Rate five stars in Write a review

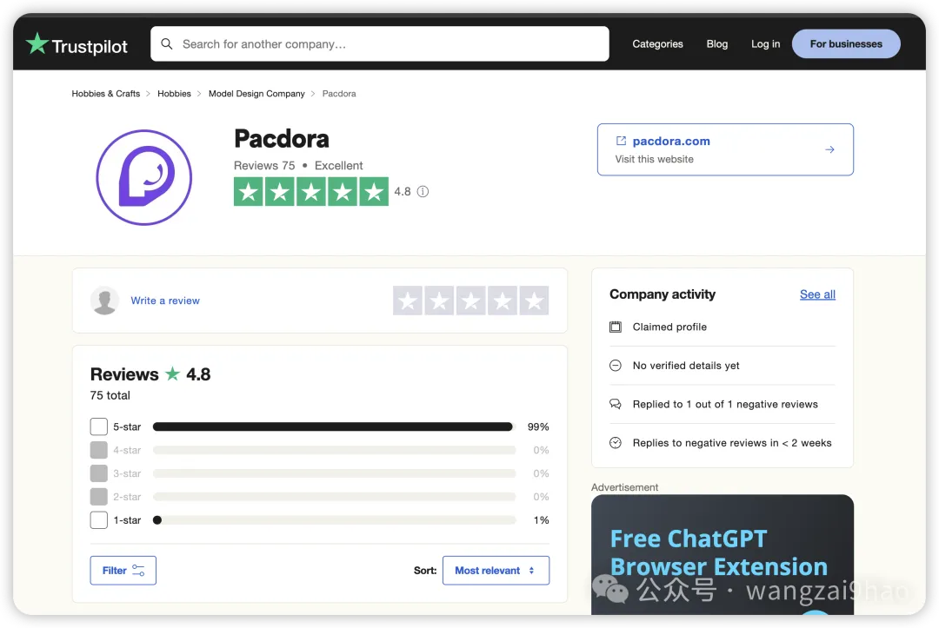[534, 301]
